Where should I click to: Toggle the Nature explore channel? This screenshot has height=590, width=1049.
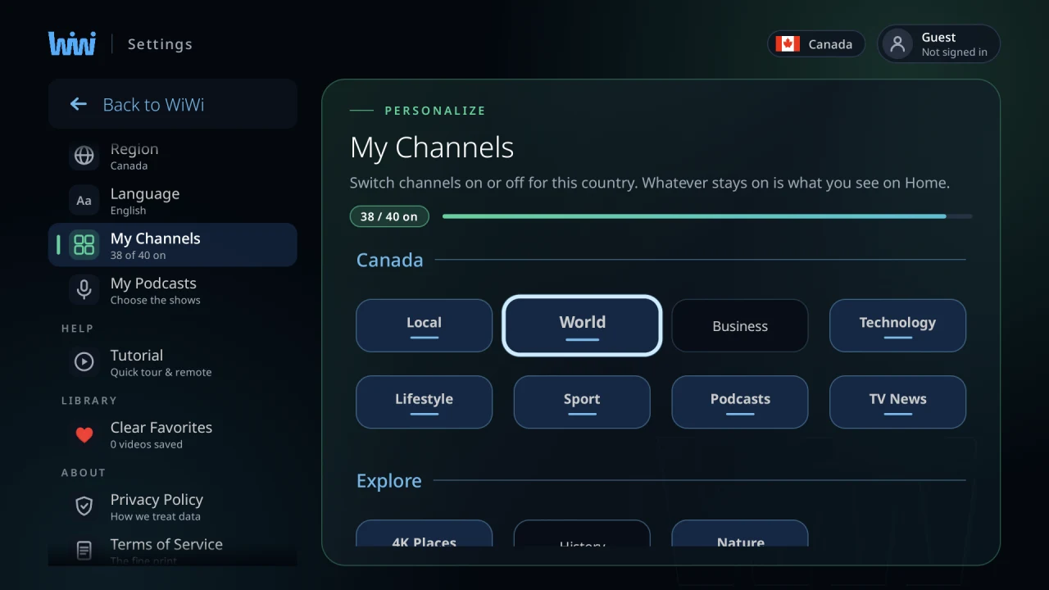pyautogui.click(x=740, y=533)
